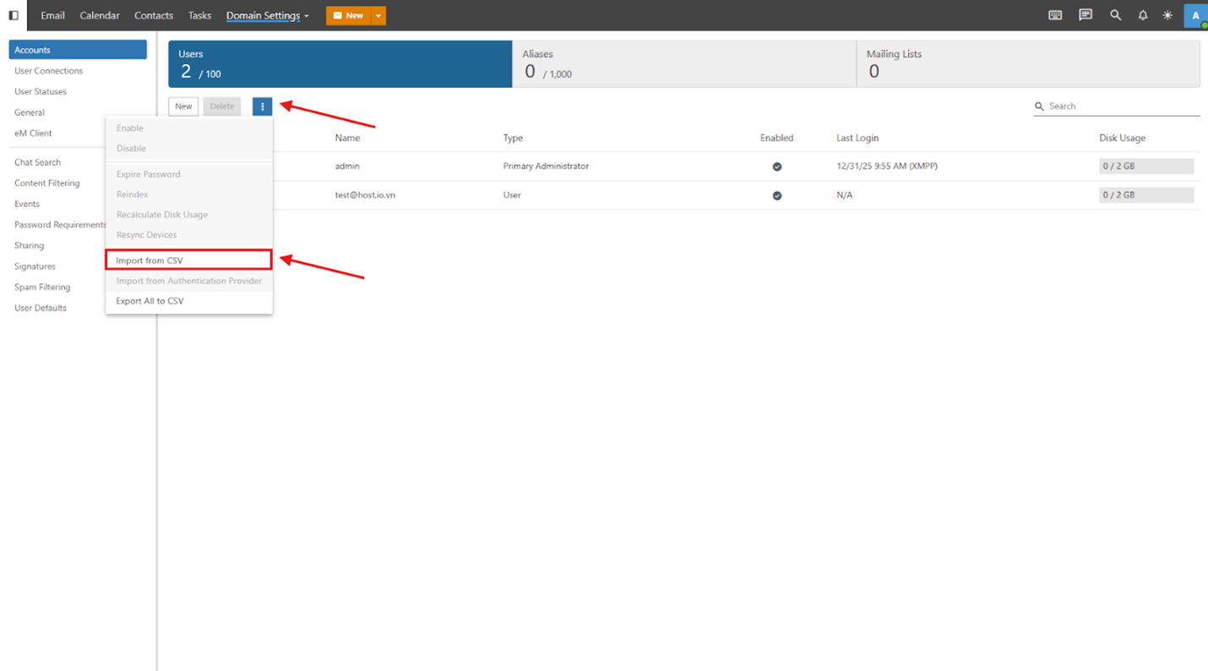Open Password Requirements
This screenshot has height=671, width=1208.
click(x=60, y=225)
